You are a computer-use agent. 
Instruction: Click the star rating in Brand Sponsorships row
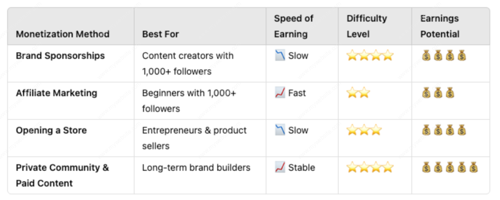point(370,55)
